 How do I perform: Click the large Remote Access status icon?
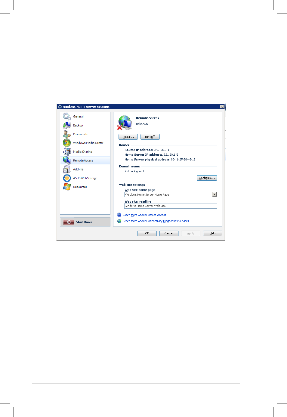coord(125,123)
